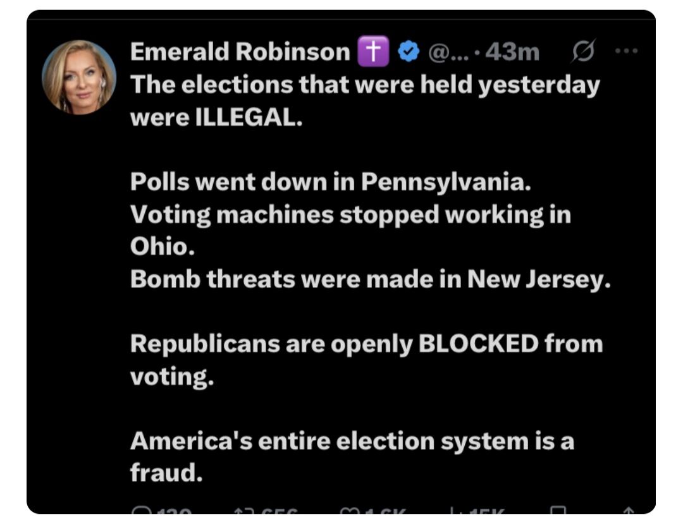Click the text "Voting machines stopped working in"

point(350,215)
